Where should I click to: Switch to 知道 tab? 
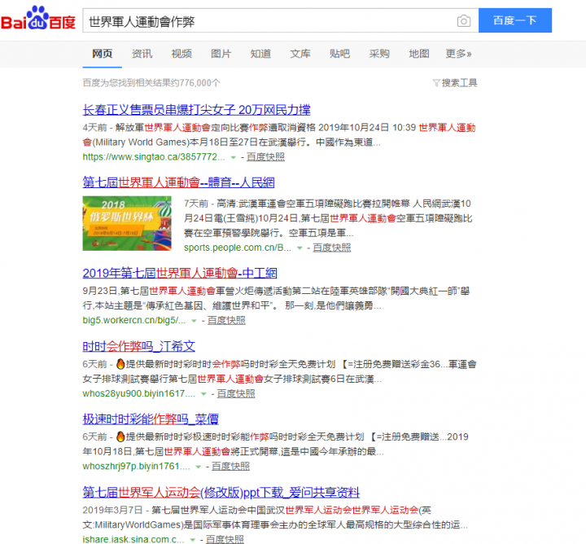(x=260, y=54)
